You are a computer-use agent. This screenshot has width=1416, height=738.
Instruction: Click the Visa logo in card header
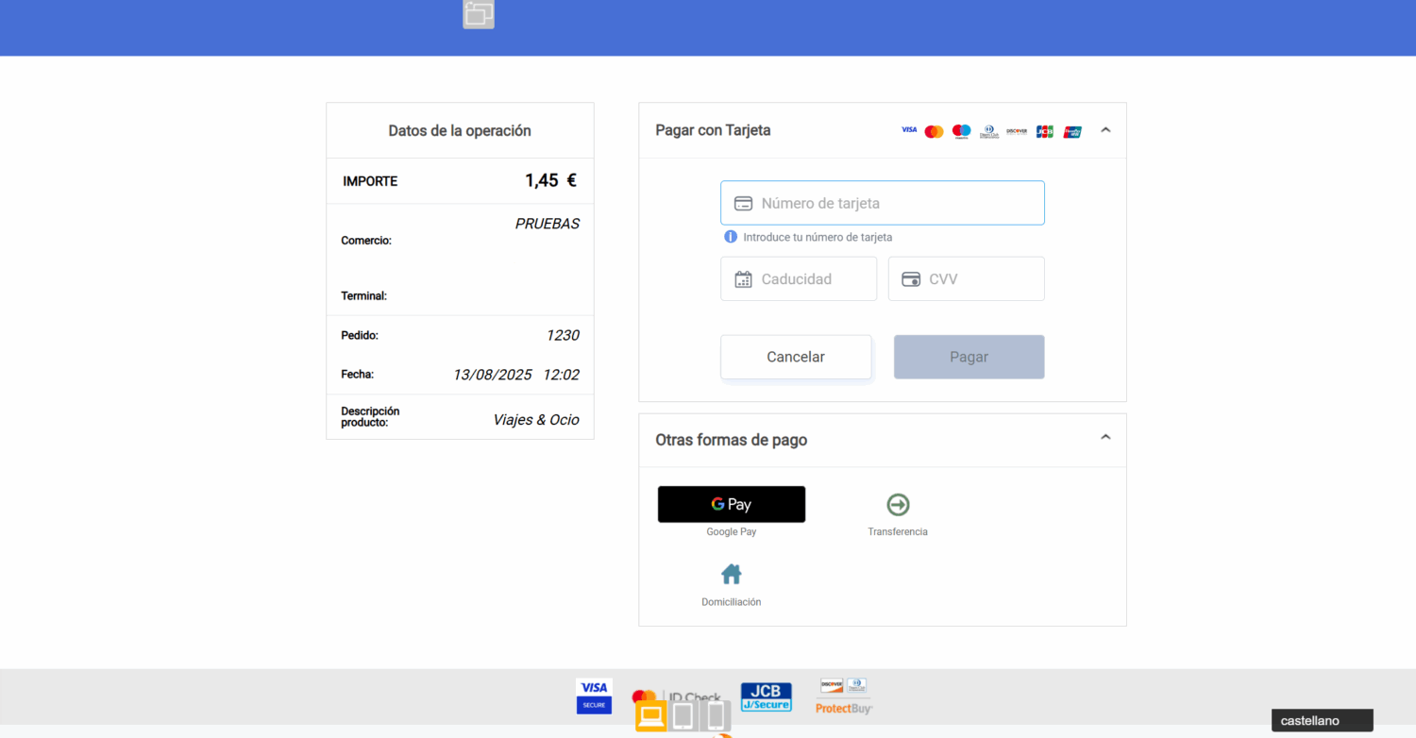[908, 130]
